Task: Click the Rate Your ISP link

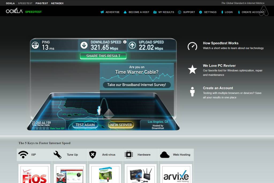Action: [x=57, y=128]
